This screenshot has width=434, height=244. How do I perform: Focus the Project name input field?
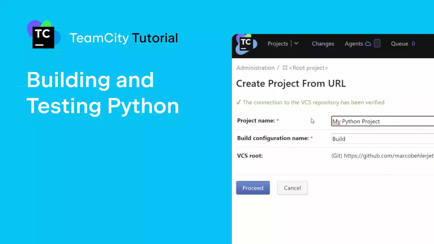pos(382,121)
